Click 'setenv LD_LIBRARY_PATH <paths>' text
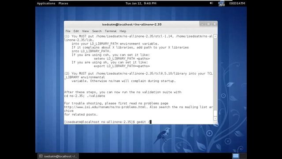Screen dimensions: 282x159 [x=122, y=59]
